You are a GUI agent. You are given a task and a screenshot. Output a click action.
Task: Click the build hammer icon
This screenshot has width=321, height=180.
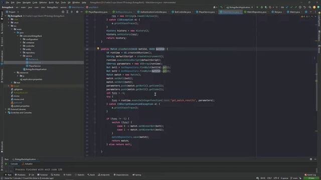[x=221, y=7]
